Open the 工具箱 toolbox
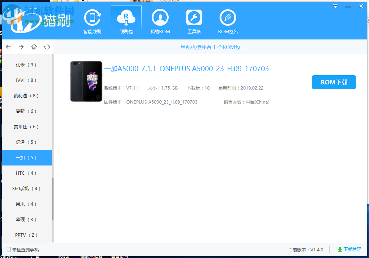 (194, 22)
